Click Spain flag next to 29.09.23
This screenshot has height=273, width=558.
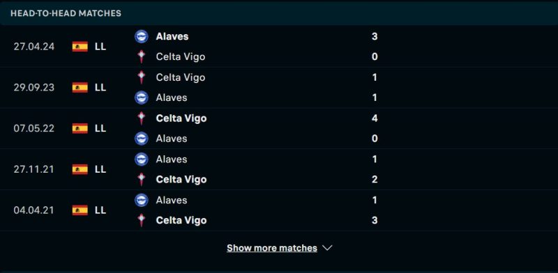pos(80,88)
